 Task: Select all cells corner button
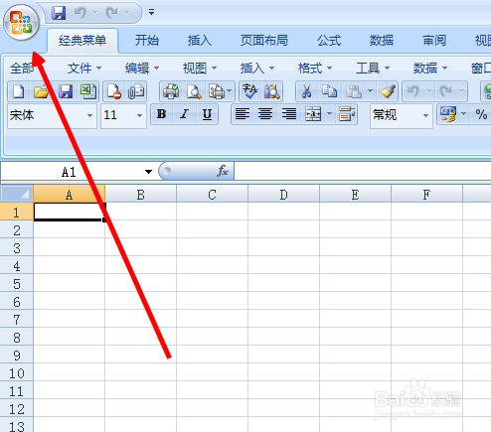17,195
